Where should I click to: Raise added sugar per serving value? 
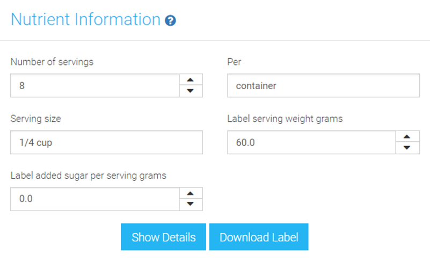pos(190,193)
